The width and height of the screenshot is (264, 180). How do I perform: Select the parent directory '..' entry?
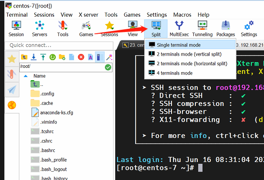click(x=37, y=84)
